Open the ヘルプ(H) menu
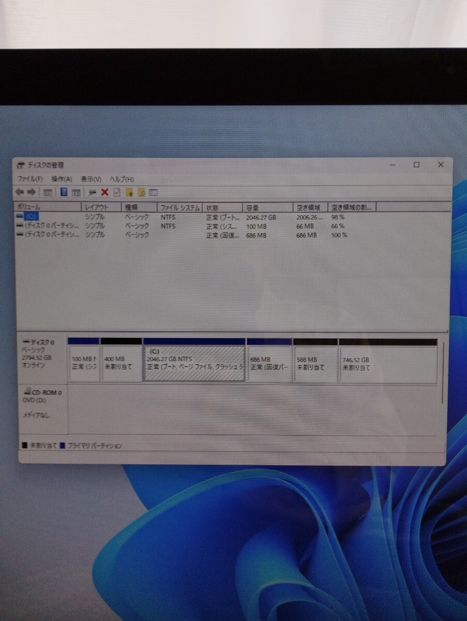467x621 pixels. pyautogui.click(x=122, y=179)
